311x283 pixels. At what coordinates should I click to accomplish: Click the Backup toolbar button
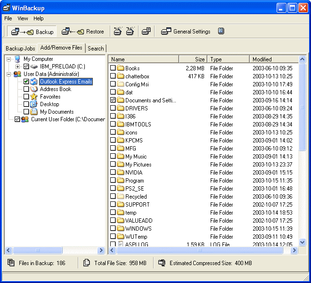point(32,32)
